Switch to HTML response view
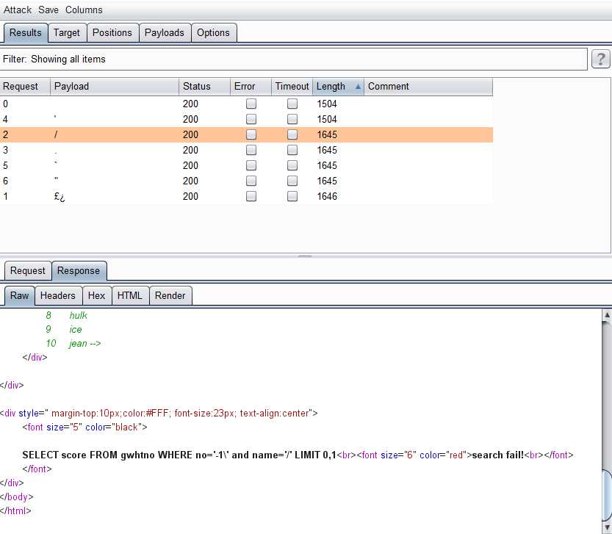This screenshot has width=612, height=534. pos(129,295)
